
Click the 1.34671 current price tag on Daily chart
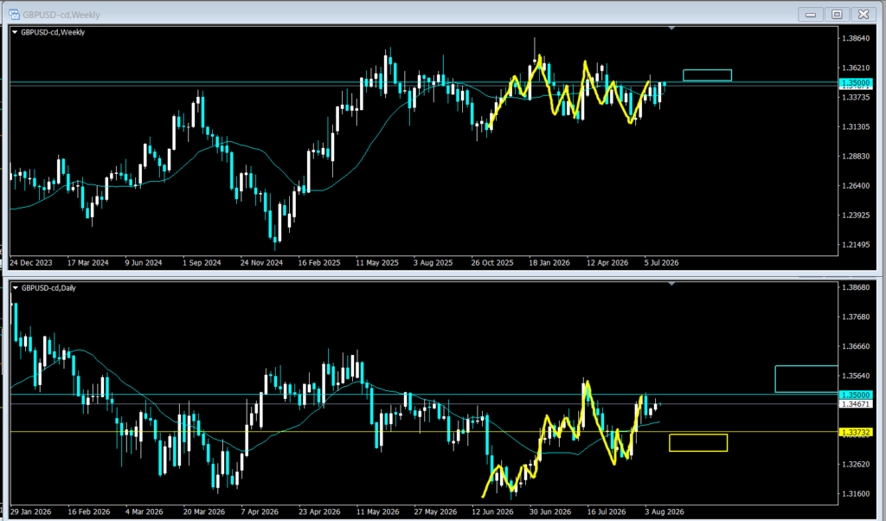click(x=856, y=404)
